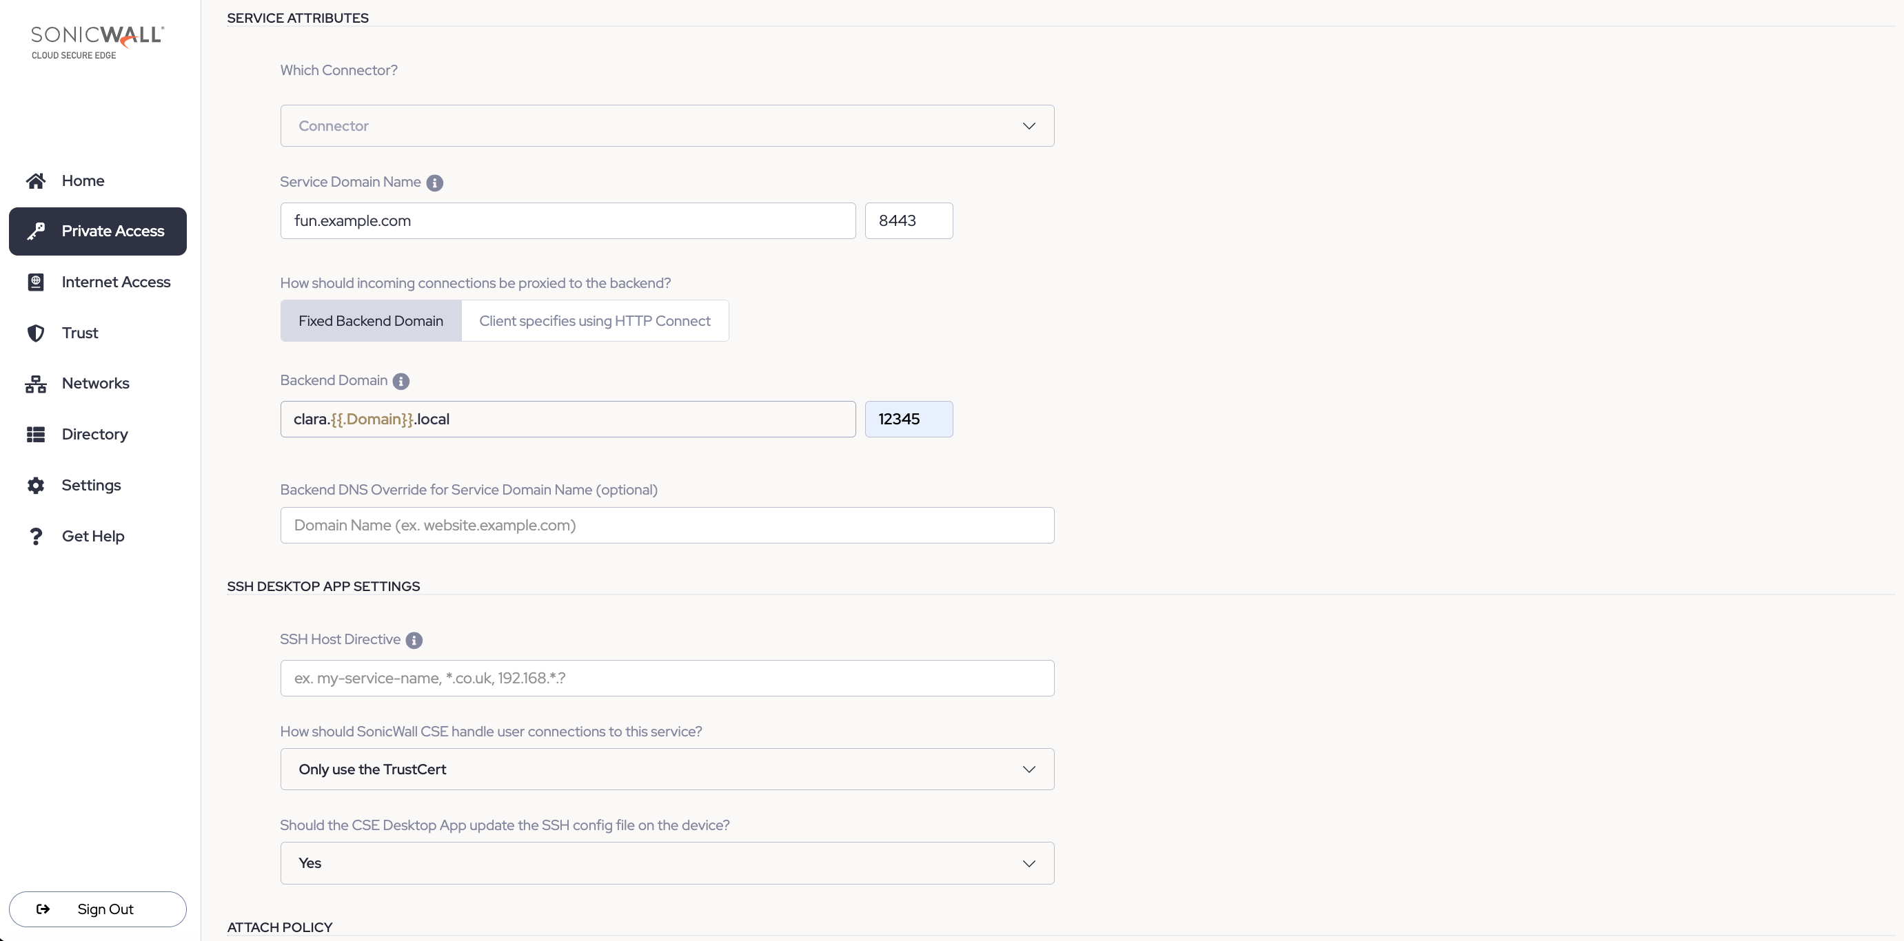The width and height of the screenshot is (1904, 941).
Task: Click the backend port field showing 12345
Action: [x=909, y=420]
